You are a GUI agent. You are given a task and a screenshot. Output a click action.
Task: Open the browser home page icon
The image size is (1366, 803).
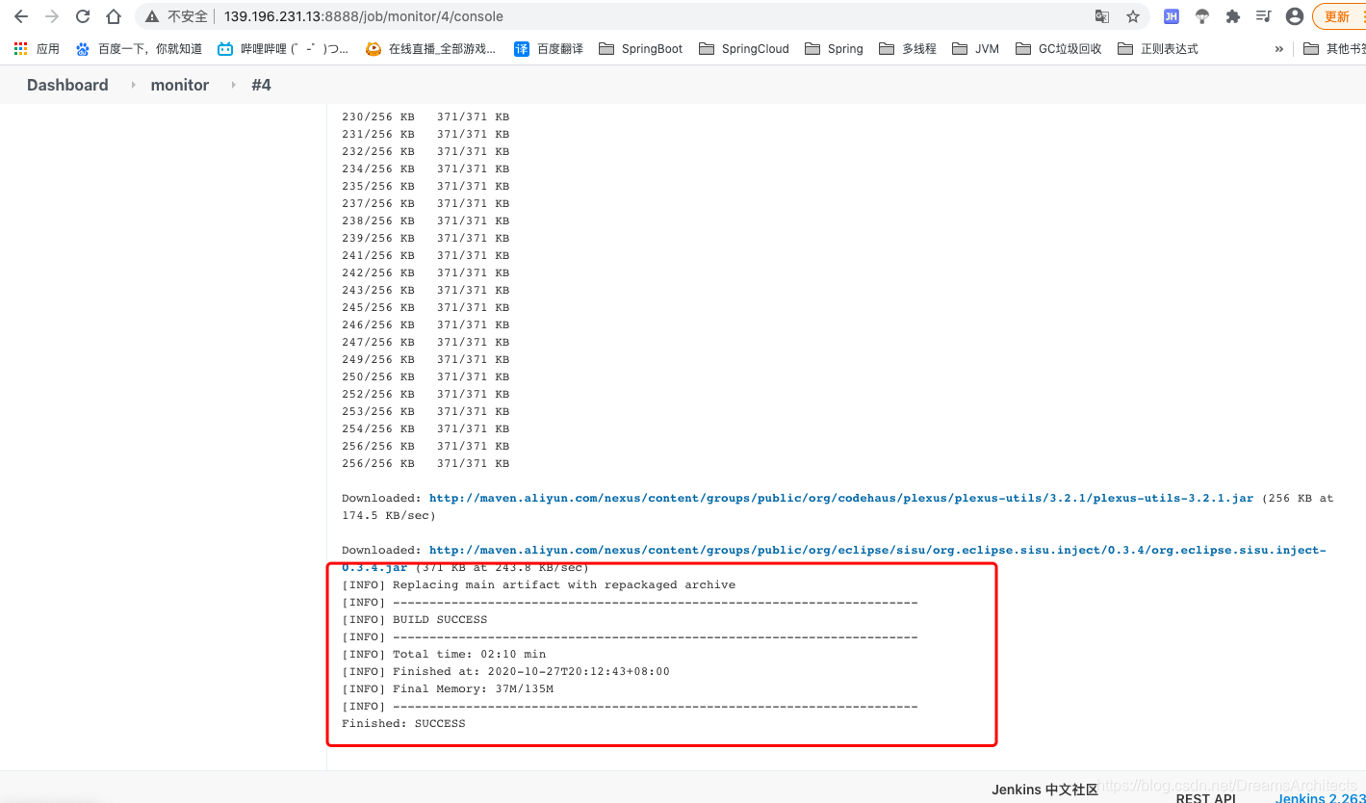[x=114, y=16]
